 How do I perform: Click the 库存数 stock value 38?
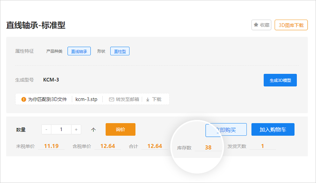pos(208,148)
